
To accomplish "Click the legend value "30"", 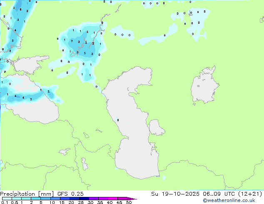I will [90, 202].
